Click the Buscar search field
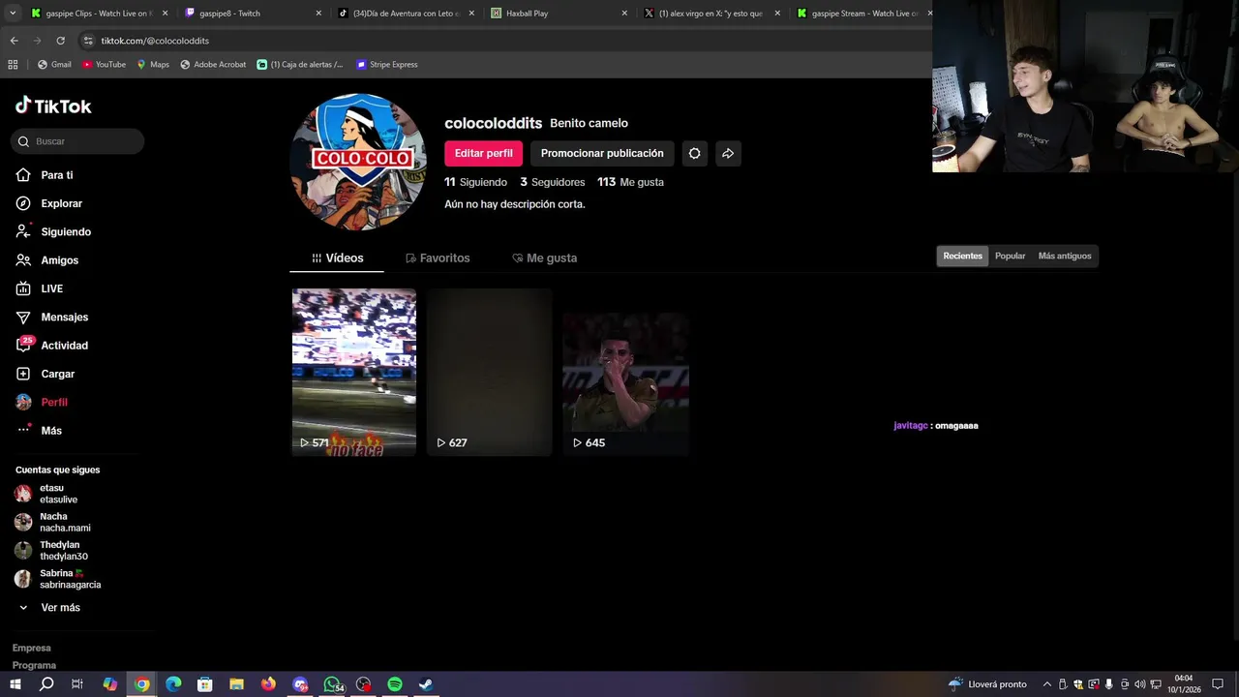The width and height of the screenshot is (1239, 697). (77, 141)
